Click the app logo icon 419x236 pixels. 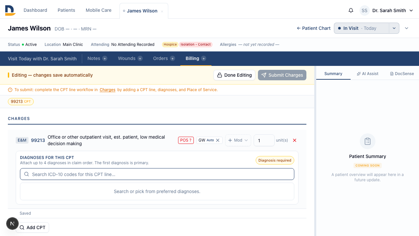(10, 10)
